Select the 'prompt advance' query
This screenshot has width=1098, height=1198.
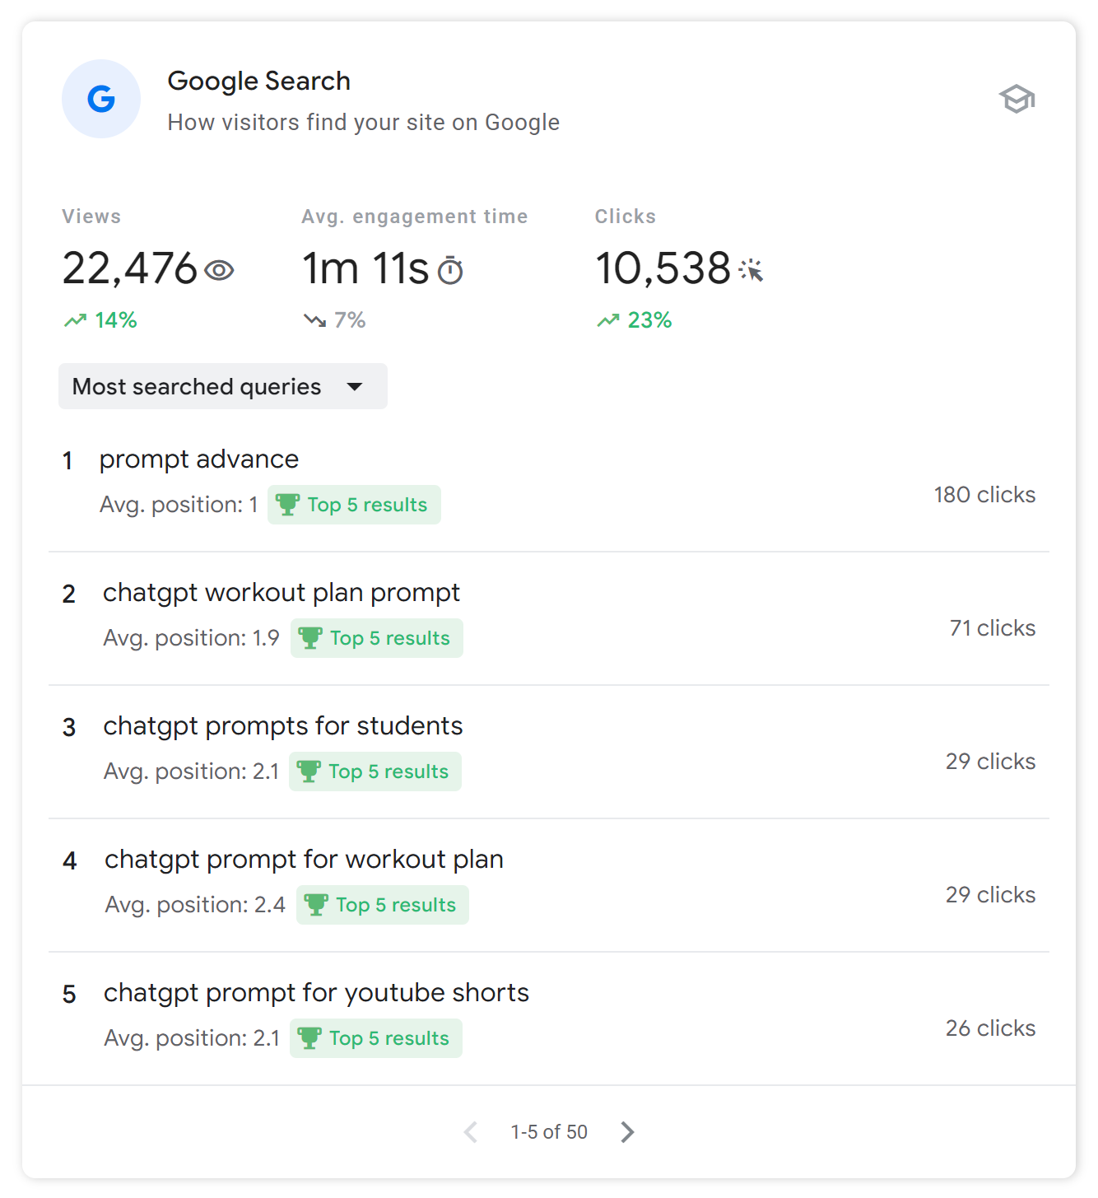tap(199, 459)
